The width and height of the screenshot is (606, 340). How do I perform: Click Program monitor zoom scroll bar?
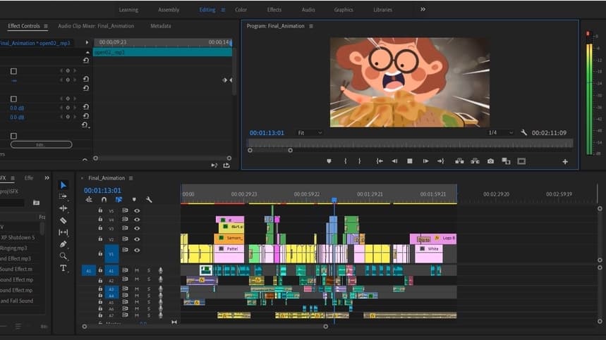click(x=270, y=151)
